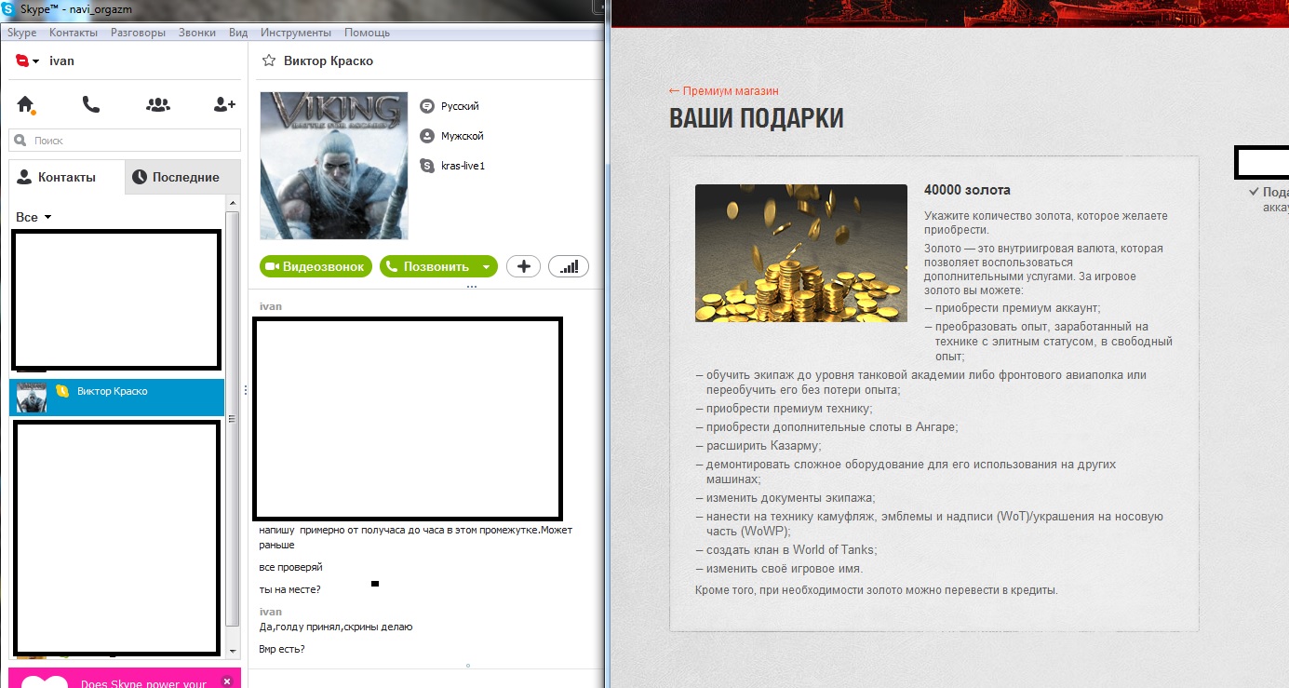Click the status icon next to Виктор Краско

pyautogui.click(x=61, y=391)
